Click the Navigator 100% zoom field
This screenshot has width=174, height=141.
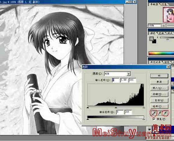pyautogui.click(x=154, y=25)
